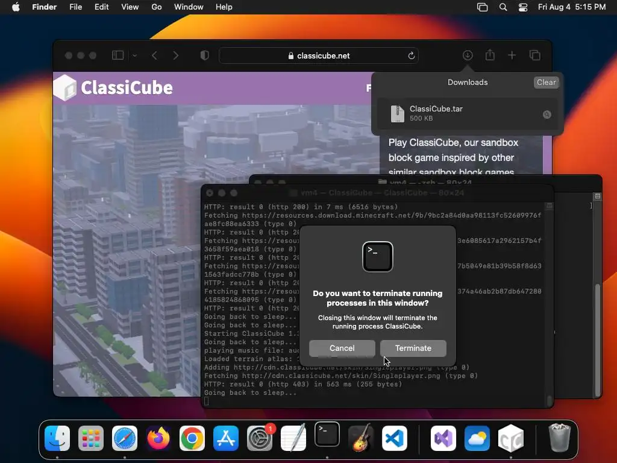The height and width of the screenshot is (463, 617).
Task: Expand the Safari sidebar dropdown chevron
Action: (x=134, y=55)
